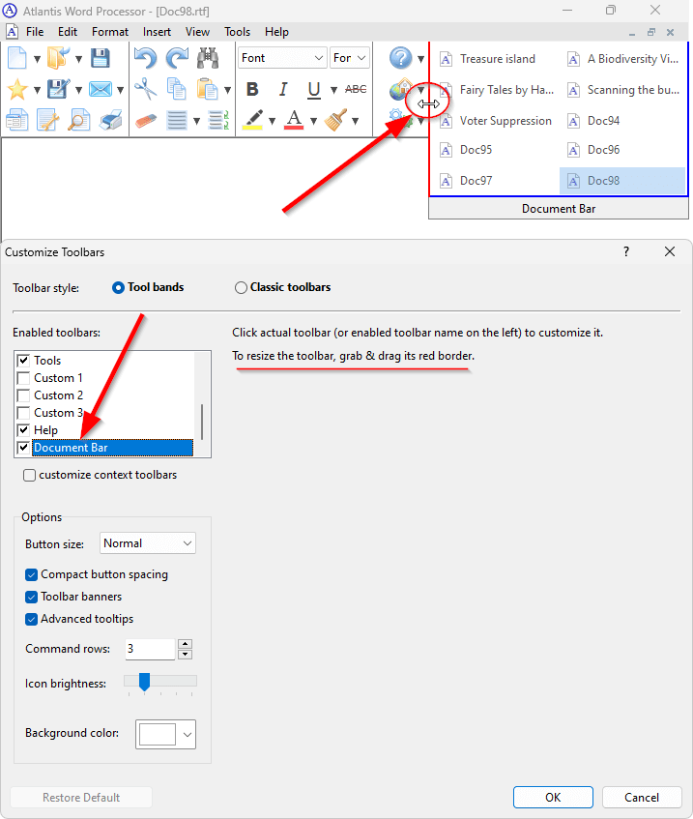This screenshot has width=693, height=819.
Task: Click the Undo arrow icon
Action: point(145,58)
